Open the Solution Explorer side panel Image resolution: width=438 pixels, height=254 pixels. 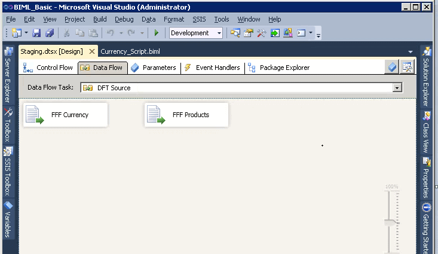426,76
